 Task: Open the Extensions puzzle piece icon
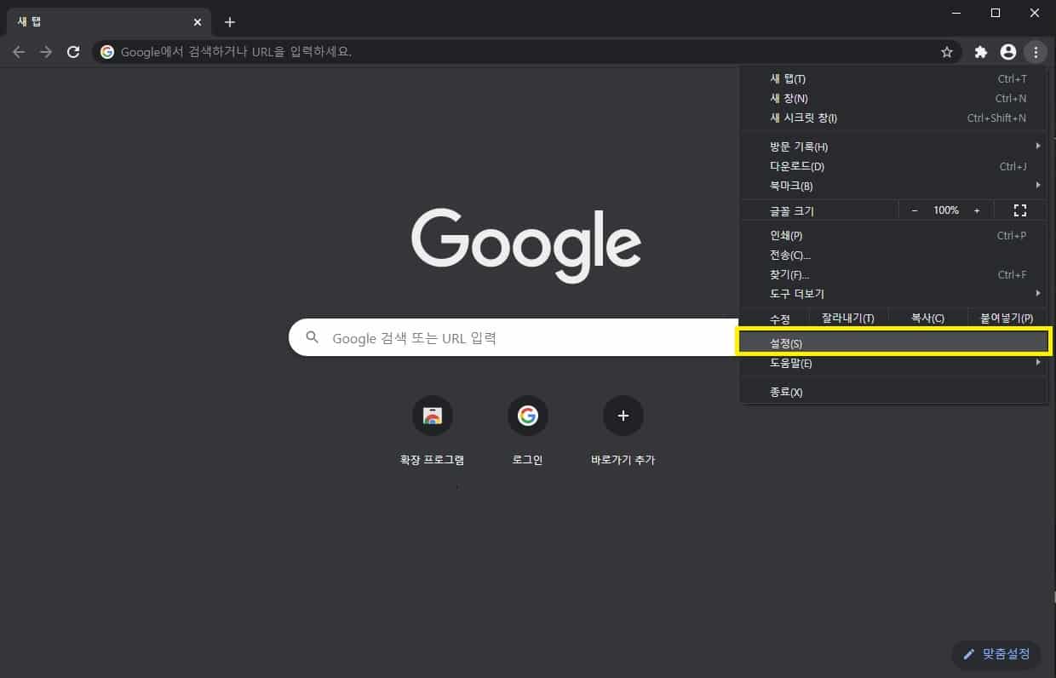point(980,51)
